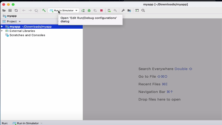Image resolution: width=222 pixels, height=125 pixels.
Task: Expand the External Libraries node
Action: point(2,31)
